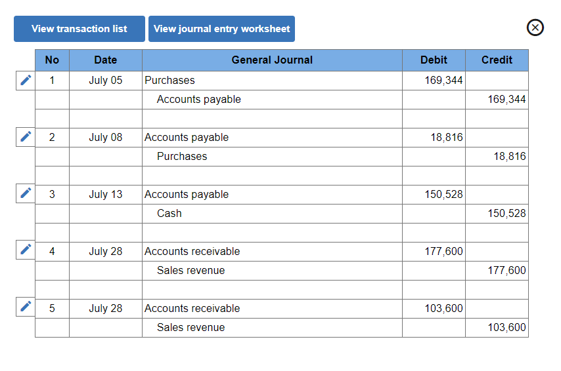Close the journal dialog with X icon
Screen dimensions: 561x371
coord(535,28)
